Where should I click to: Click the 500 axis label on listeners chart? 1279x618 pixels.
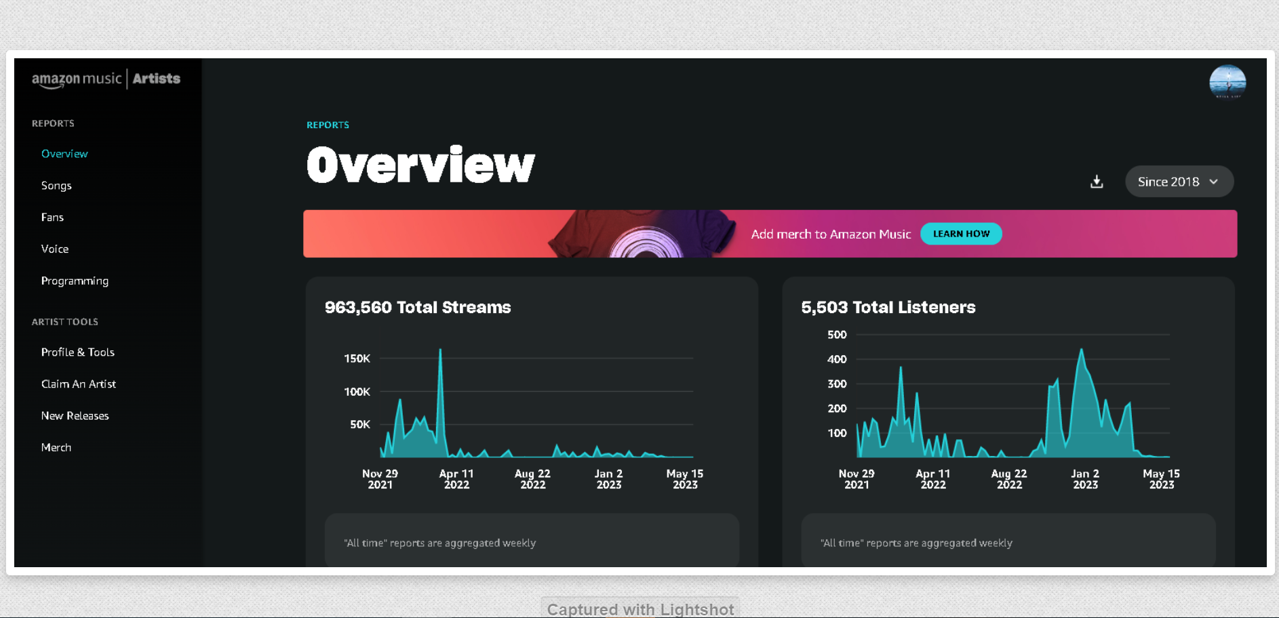pos(837,335)
